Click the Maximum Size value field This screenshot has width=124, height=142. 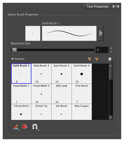coord(102,50)
